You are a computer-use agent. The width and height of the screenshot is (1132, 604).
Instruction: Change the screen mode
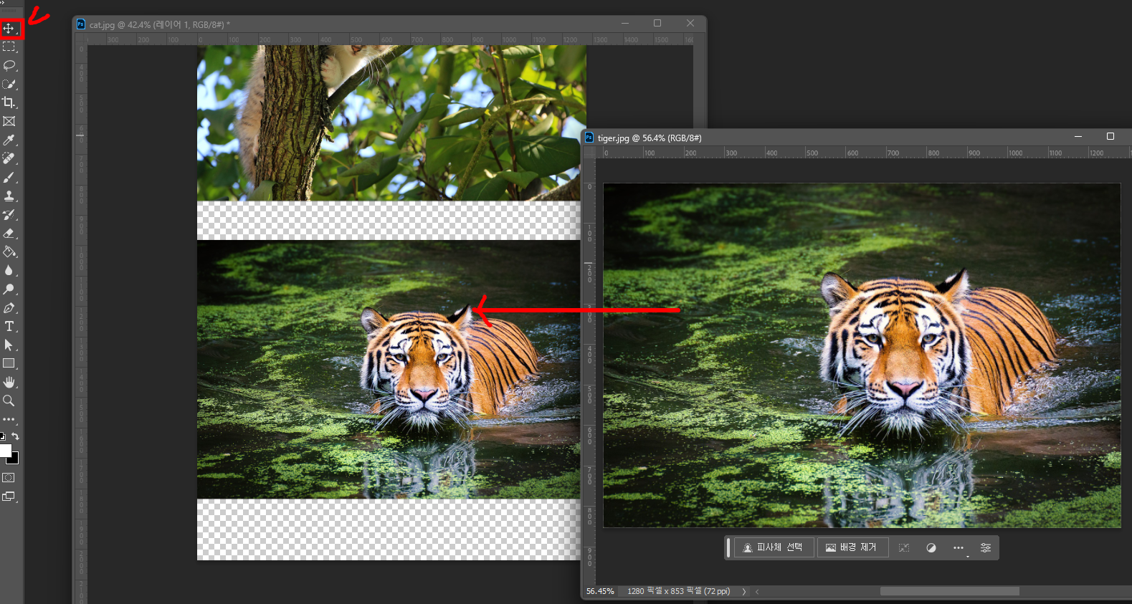tap(9, 497)
